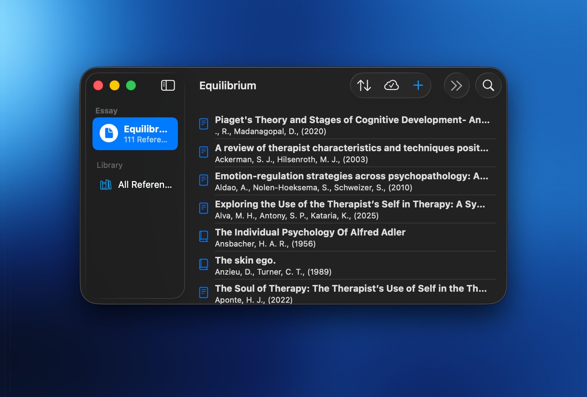This screenshot has height=397, width=587.
Task: Click book icon beside Individual Psychology of Alfred Adler
Action: tap(203, 237)
